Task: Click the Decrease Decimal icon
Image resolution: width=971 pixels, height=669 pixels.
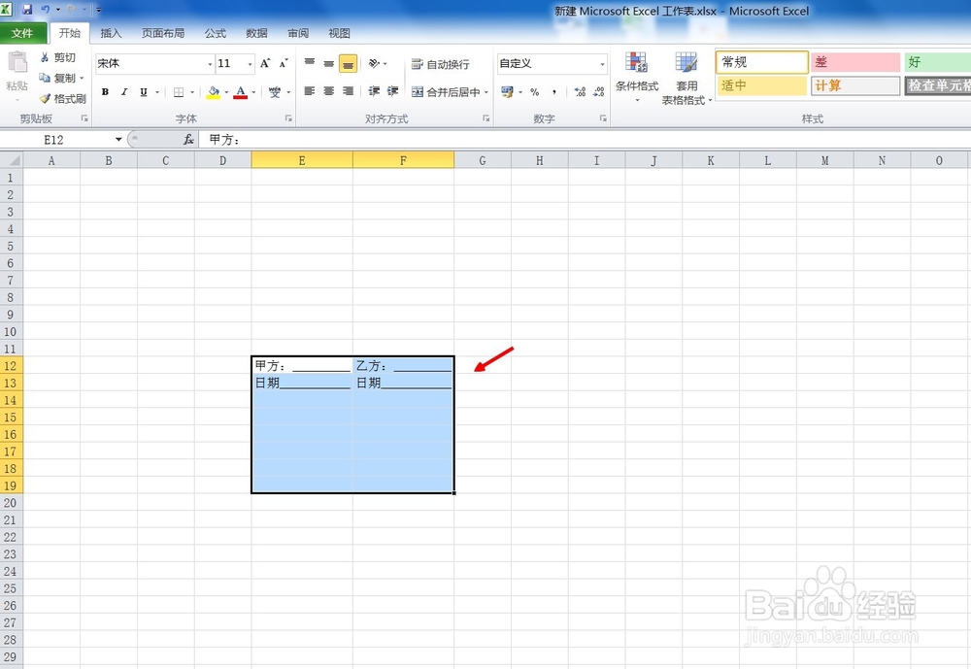Action: [x=599, y=91]
